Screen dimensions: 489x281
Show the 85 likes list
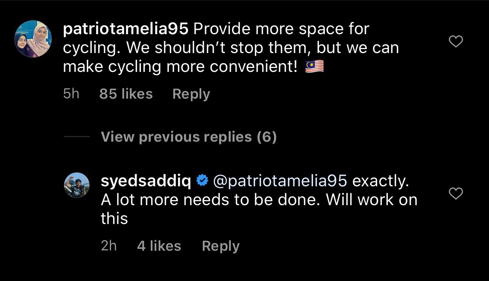(x=126, y=94)
